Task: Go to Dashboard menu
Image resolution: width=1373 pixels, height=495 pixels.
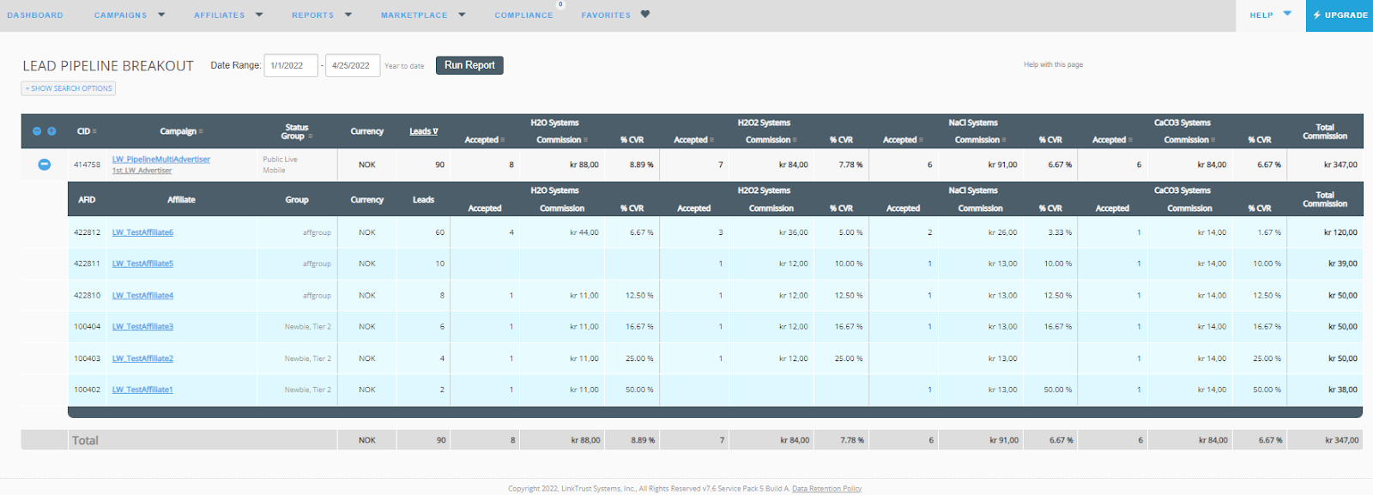Action: (35, 15)
